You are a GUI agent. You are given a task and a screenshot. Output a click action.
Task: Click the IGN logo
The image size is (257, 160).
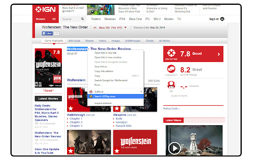click(45, 9)
